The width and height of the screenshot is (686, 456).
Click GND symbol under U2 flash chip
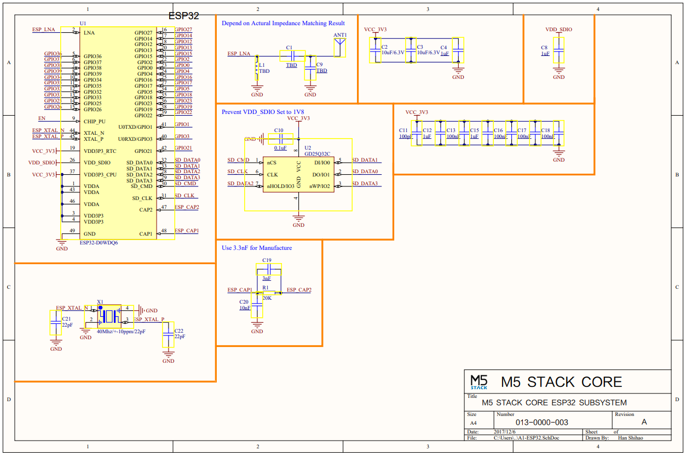tap(298, 220)
